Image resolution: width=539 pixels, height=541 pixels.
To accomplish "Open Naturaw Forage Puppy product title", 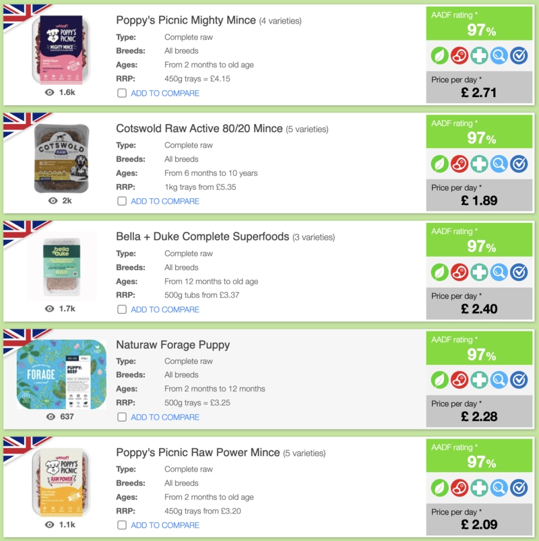I will pyautogui.click(x=173, y=345).
